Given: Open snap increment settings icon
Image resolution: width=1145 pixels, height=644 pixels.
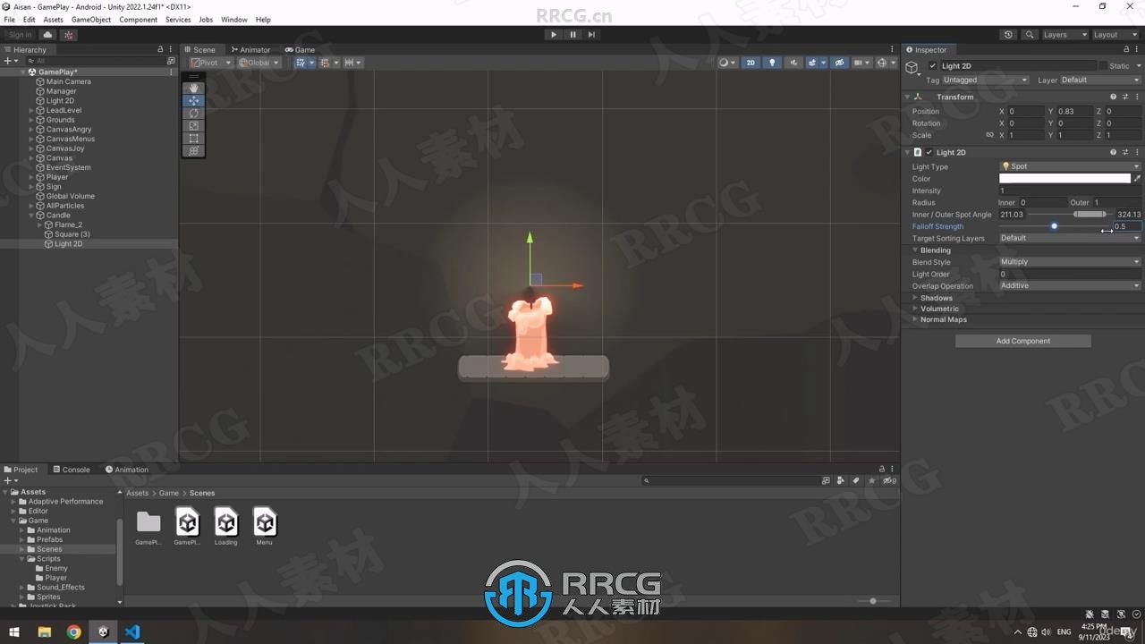Looking at the screenshot, I should [352, 63].
